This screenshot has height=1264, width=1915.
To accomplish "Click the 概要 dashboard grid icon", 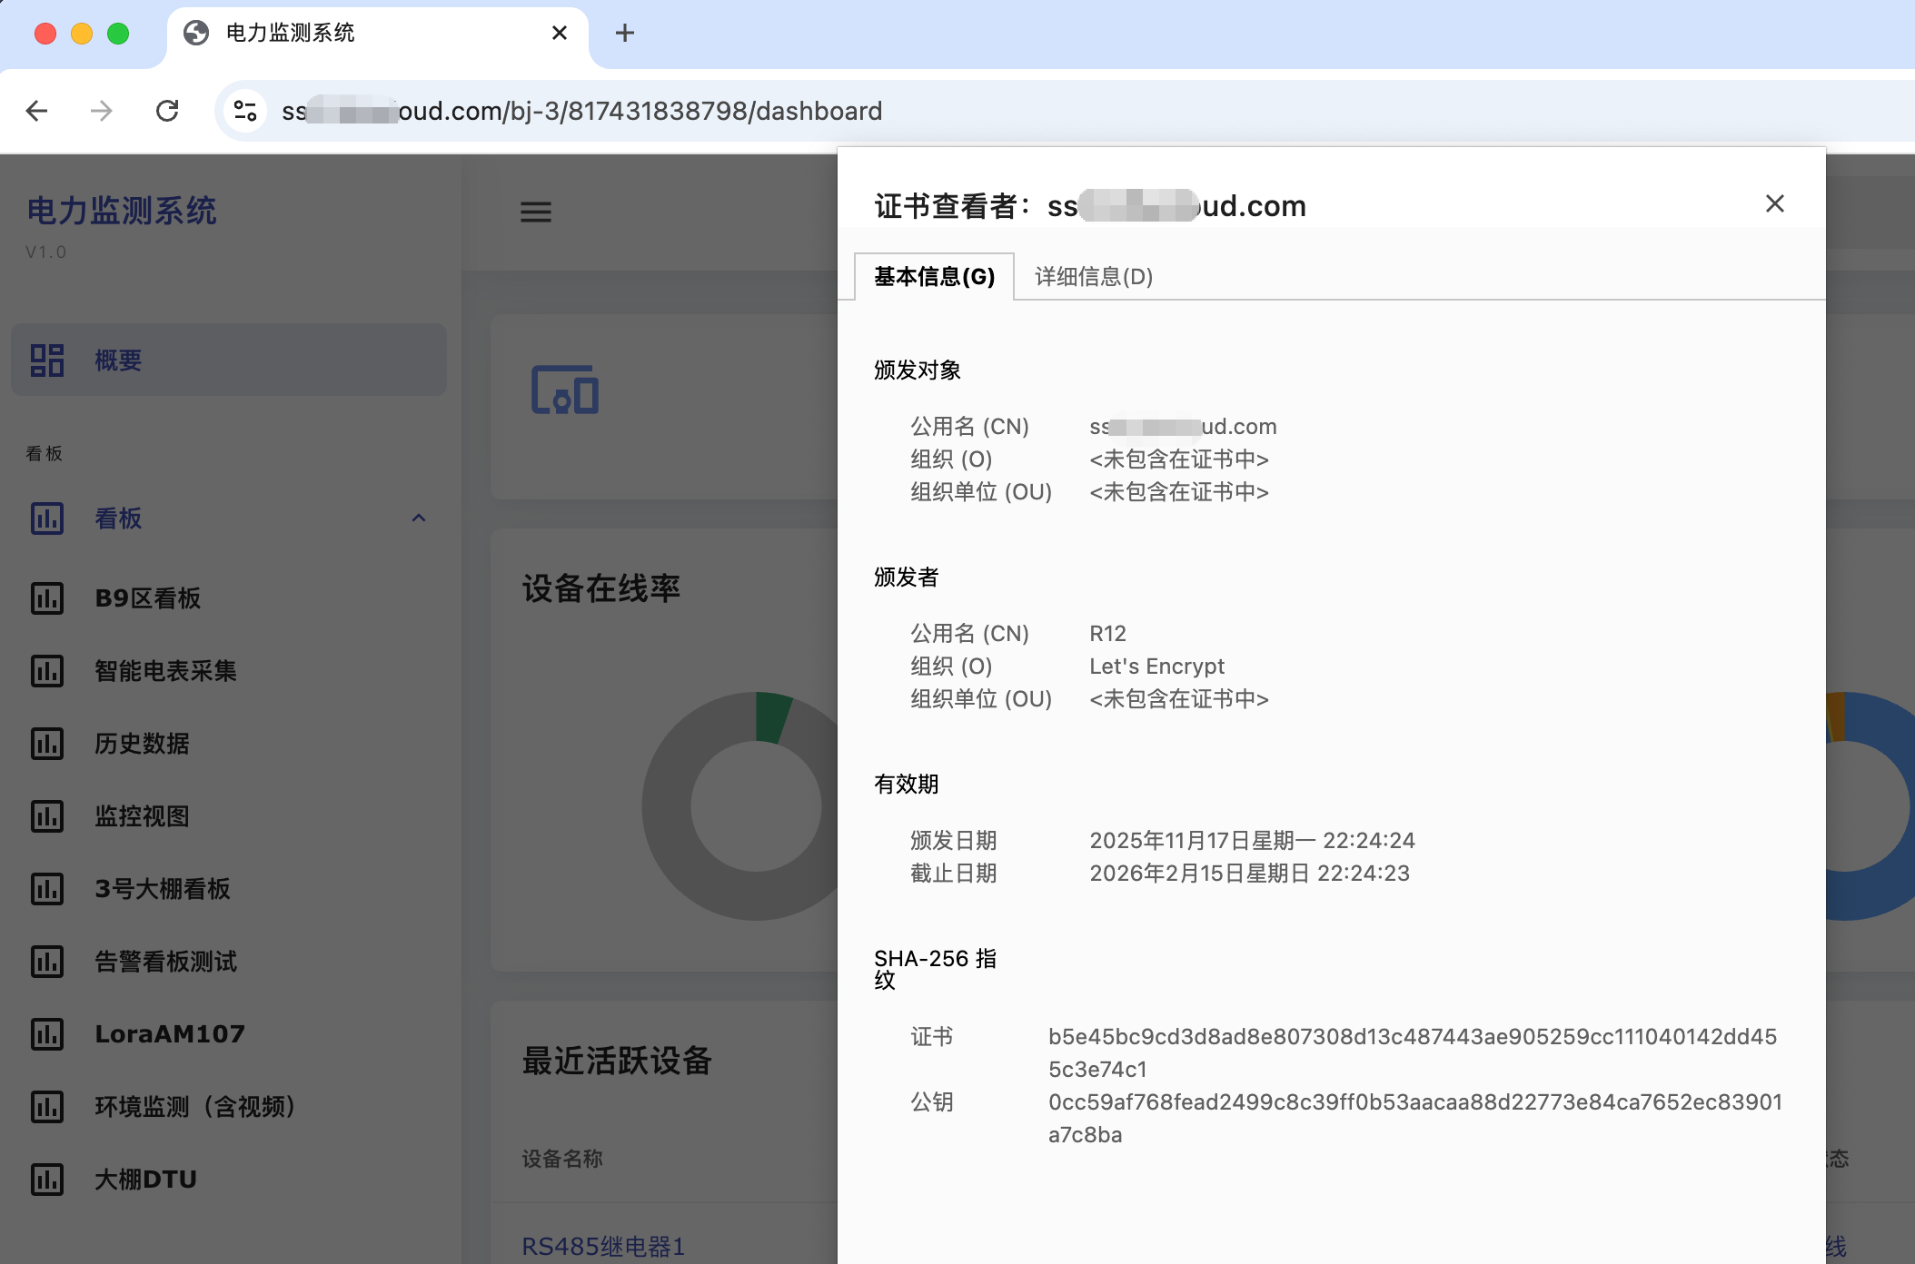I will coord(47,360).
